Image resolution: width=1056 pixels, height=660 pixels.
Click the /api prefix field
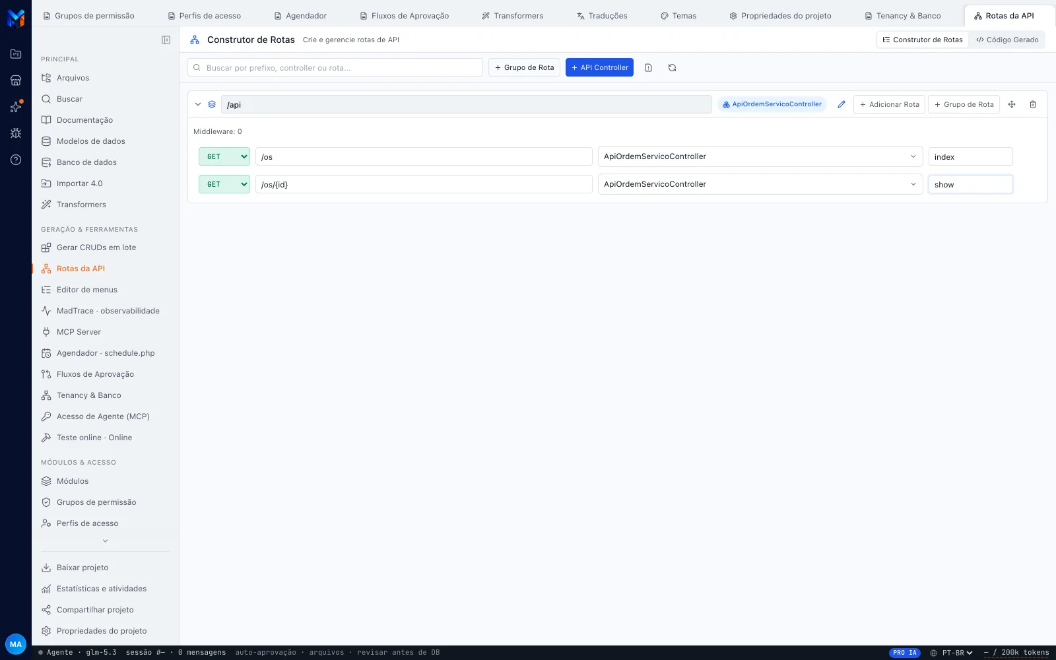click(466, 104)
